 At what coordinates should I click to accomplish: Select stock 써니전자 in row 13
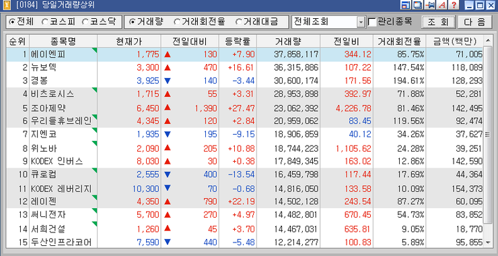48,216
